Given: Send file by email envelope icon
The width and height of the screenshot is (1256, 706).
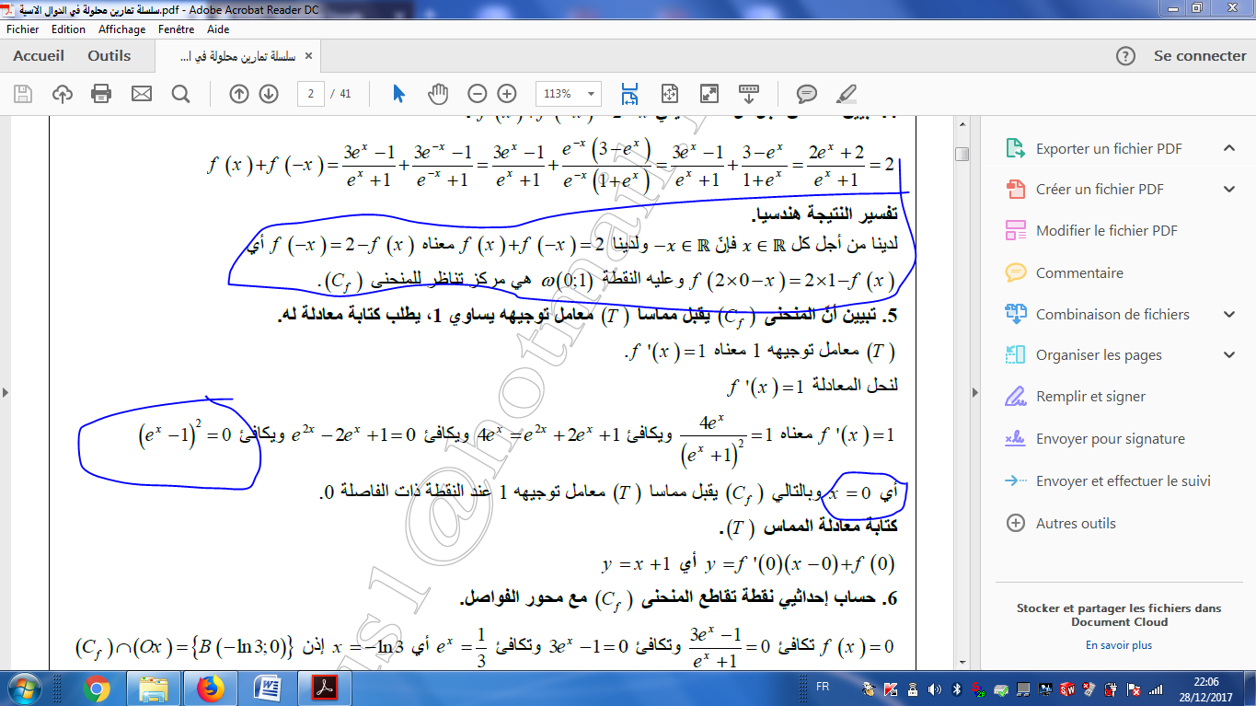Looking at the screenshot, I should pos(141,94).
